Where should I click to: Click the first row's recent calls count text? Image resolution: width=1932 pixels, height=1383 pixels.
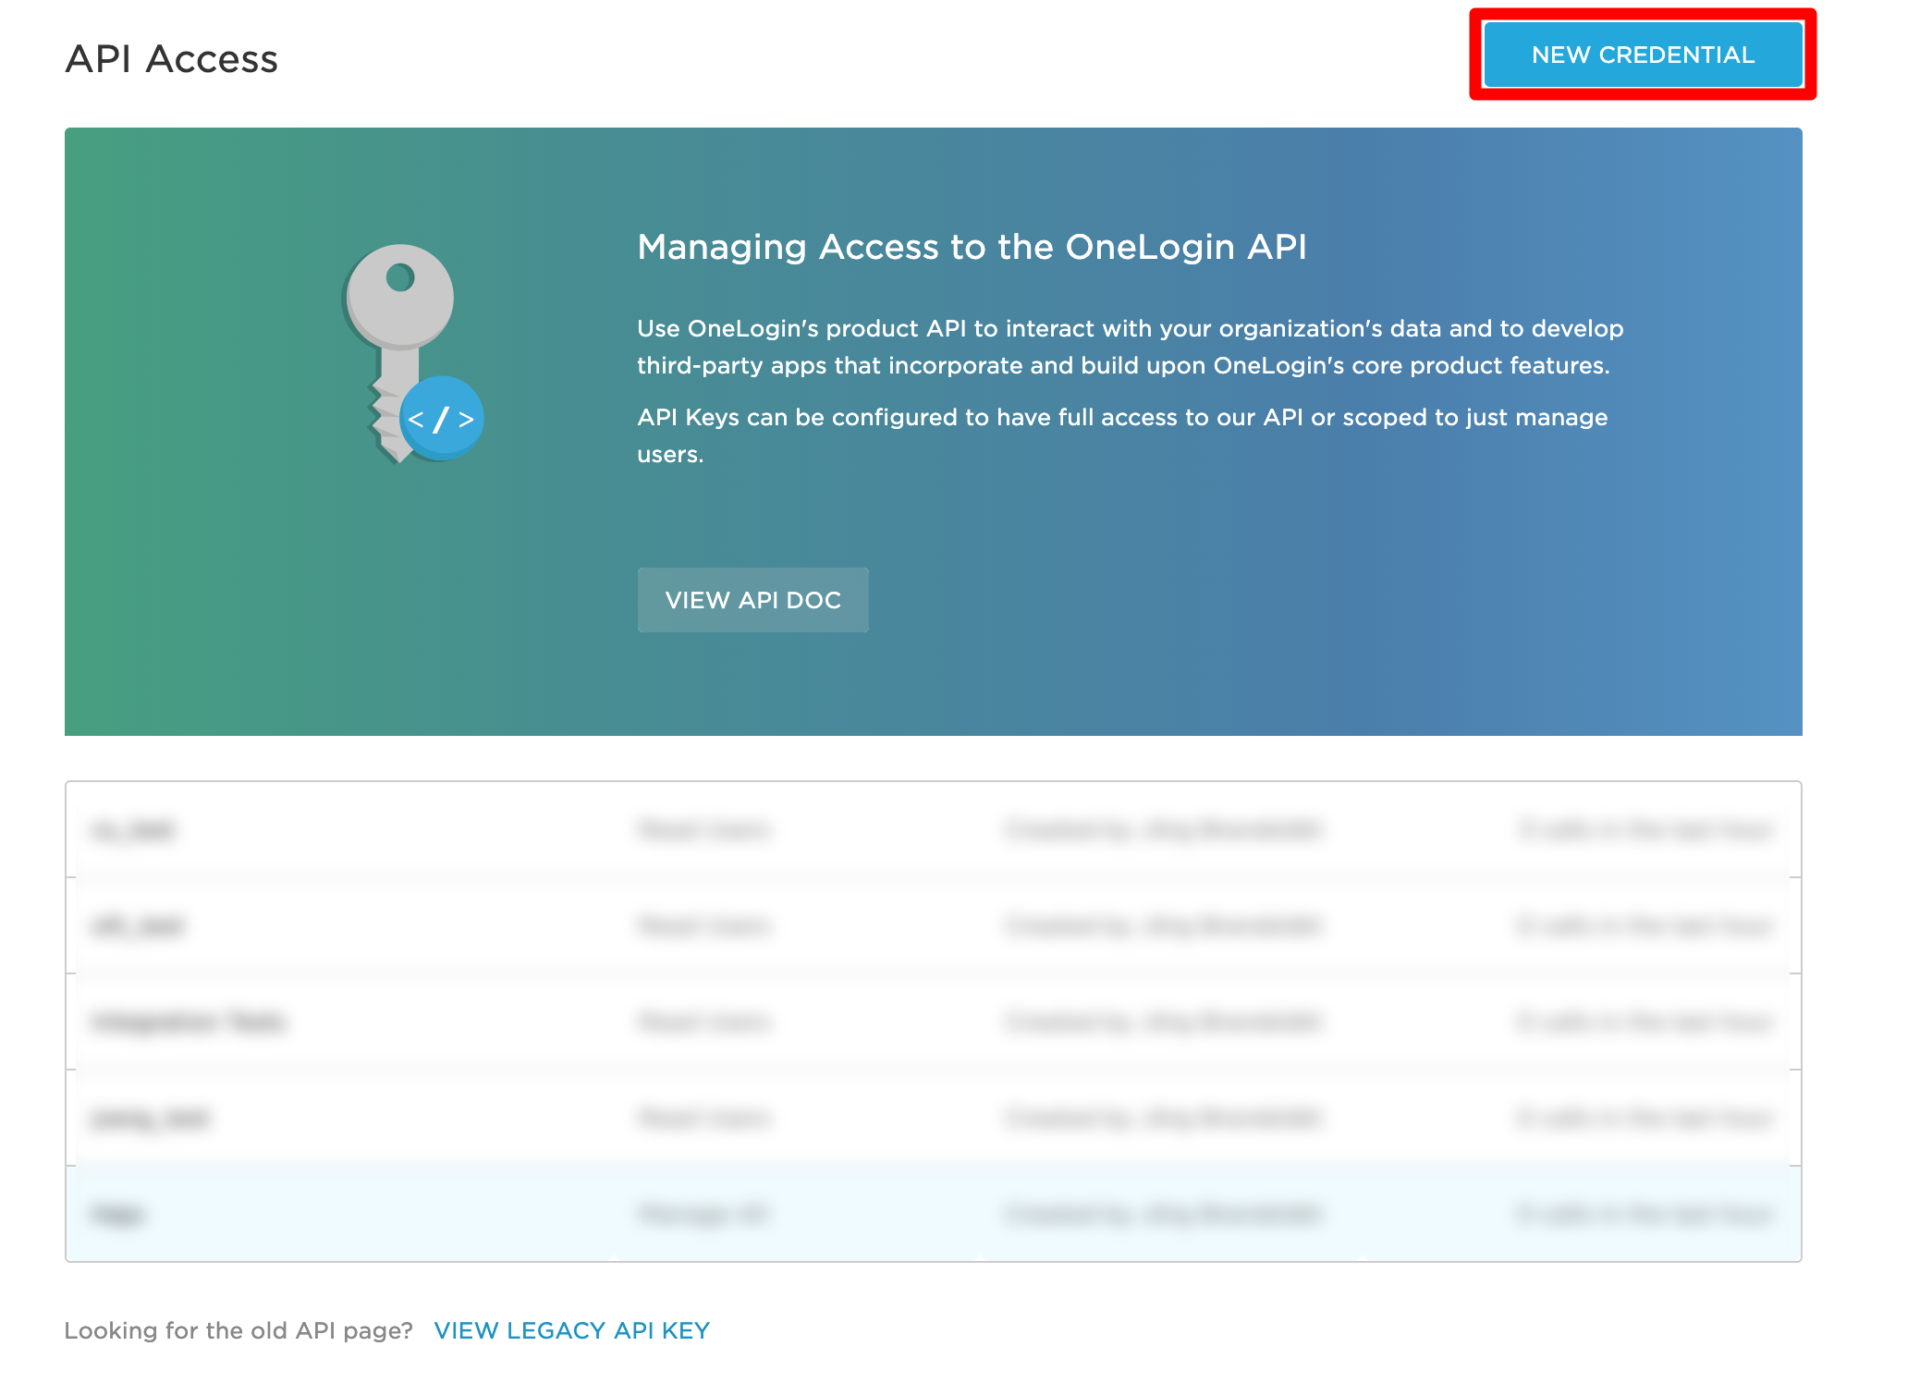1645,829
